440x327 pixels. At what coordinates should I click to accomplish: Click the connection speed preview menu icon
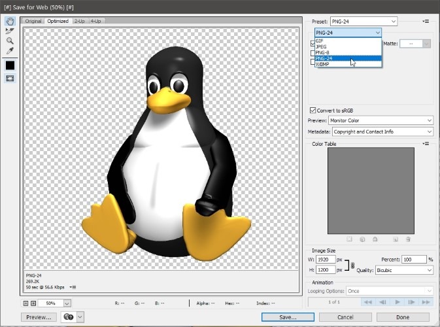pos(73,287)
